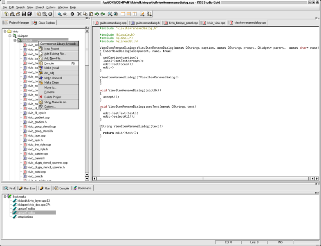The height and width of the screenshot is (246, 321).
Task: Open the Options menu
Action: 51,7
